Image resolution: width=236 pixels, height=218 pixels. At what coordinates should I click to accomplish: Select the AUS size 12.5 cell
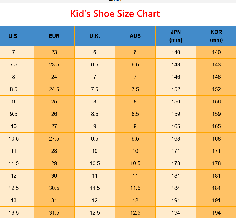tap(135, 213)
